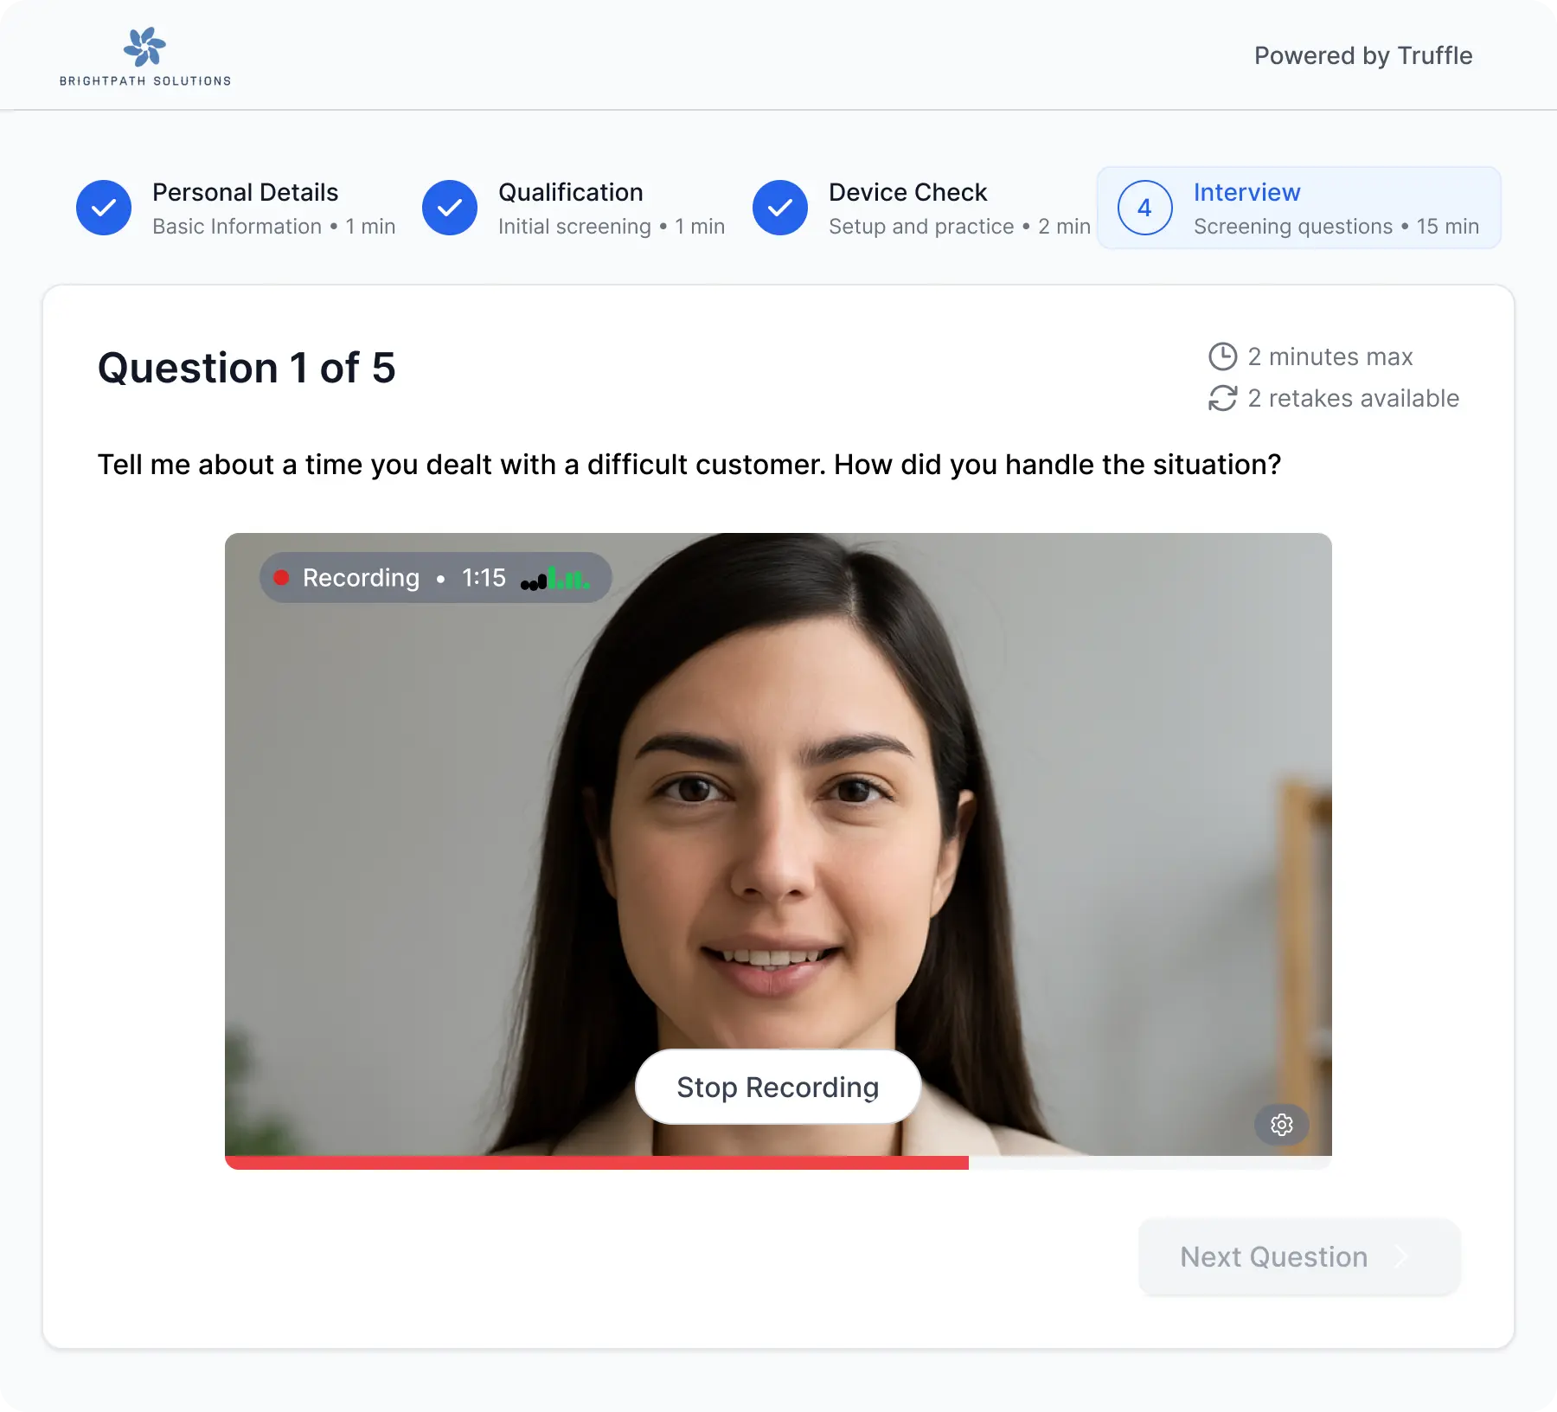Click the retake arrows icon

[x=1222, y=398]
